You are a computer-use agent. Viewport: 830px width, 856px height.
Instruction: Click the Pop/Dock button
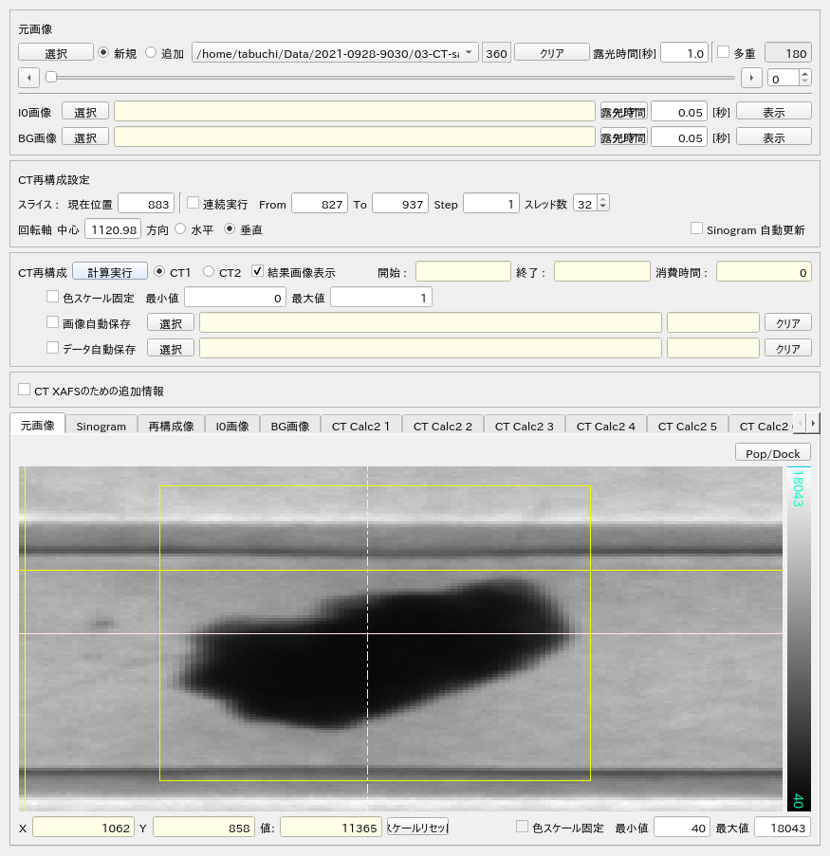tap(772, 453)
